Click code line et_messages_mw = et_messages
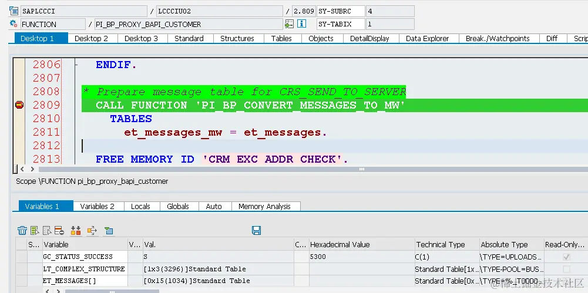 point(226,132)
